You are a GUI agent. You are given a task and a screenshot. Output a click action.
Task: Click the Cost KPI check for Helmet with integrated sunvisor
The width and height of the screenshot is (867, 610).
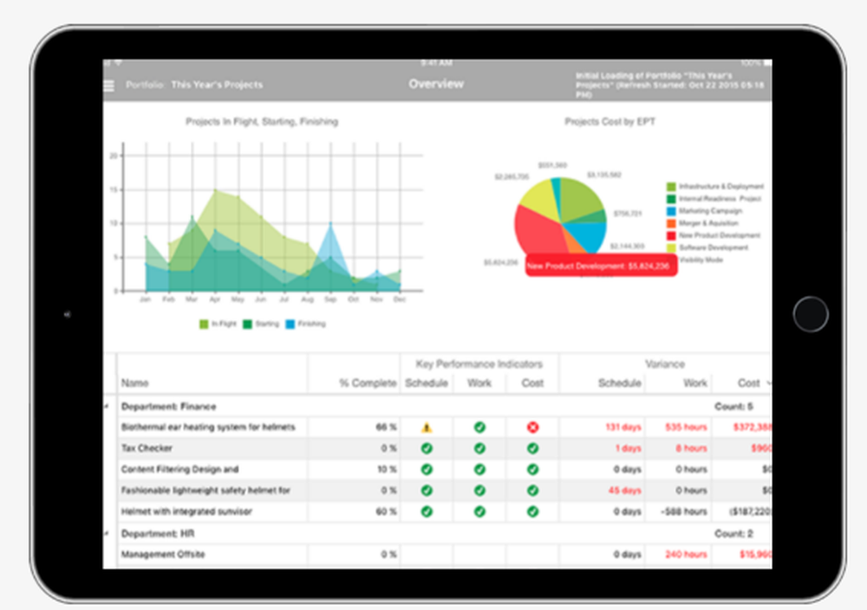coord(532,511)
